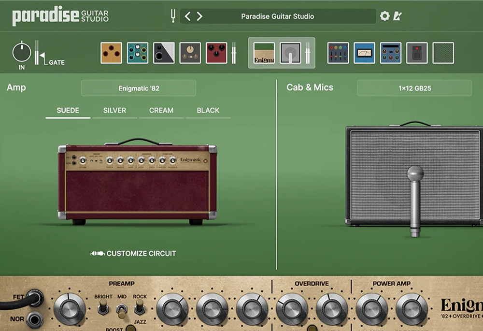This screenshot has width=483, height=331.
Task: Switch to the SUEDE tab
Action: 68,110
